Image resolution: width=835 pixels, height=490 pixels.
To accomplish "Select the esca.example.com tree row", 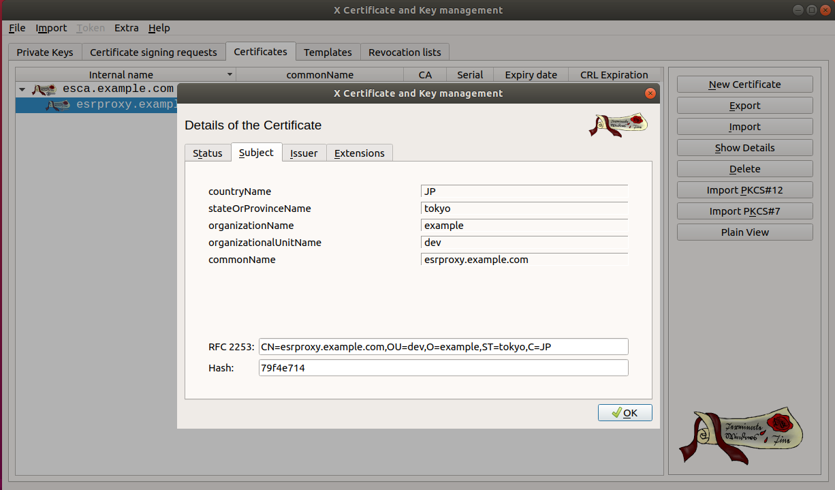I will (97, 89).
